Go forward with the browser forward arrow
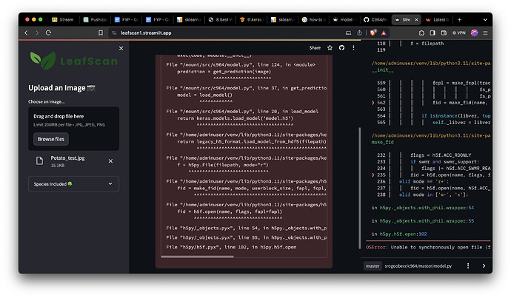This screenshot has width=511, height=298. click(37, 33)
